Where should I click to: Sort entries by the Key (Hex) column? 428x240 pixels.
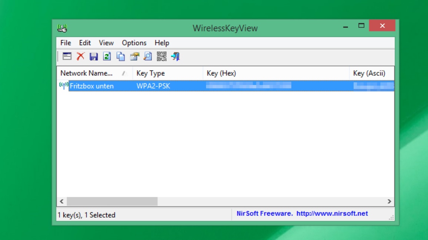(221, 73)
